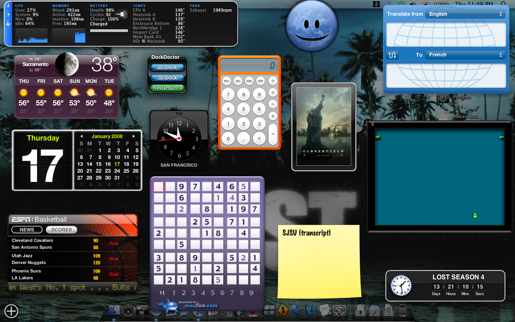Viewport: 515px width, 322px height.
Task: Click the Translate result text area
Action: pyautogui.click(x=446, y=75)
